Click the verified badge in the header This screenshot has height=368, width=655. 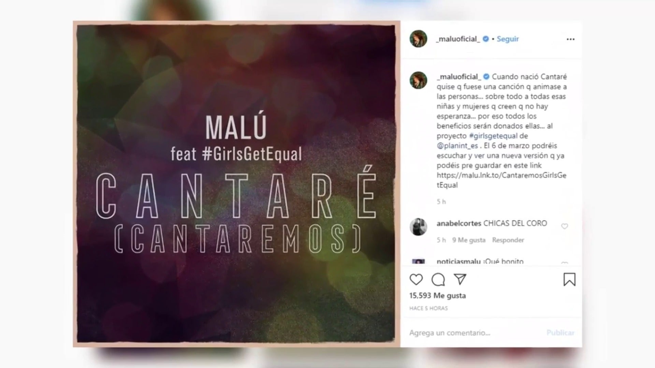click(486, 39)
